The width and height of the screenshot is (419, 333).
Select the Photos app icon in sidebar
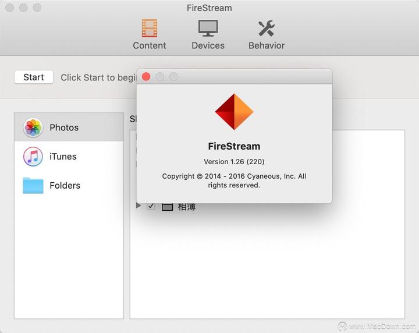[x=33, y=127]
